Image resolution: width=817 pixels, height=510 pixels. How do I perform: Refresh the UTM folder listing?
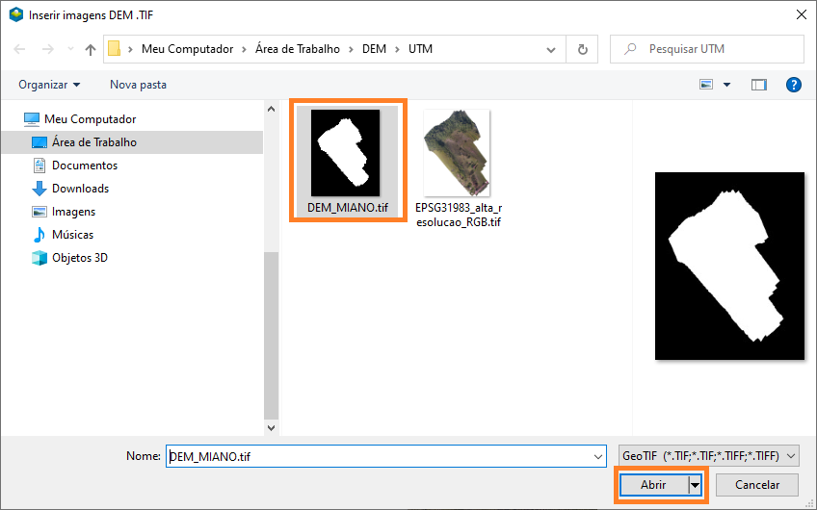coord(582,49)
